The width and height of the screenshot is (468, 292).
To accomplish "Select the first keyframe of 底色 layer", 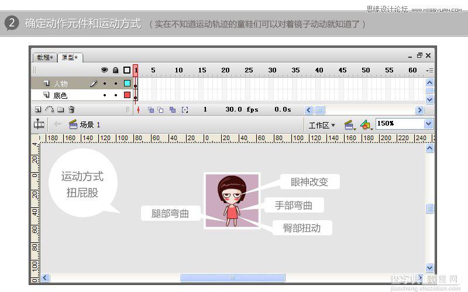I will coord(136,95).
